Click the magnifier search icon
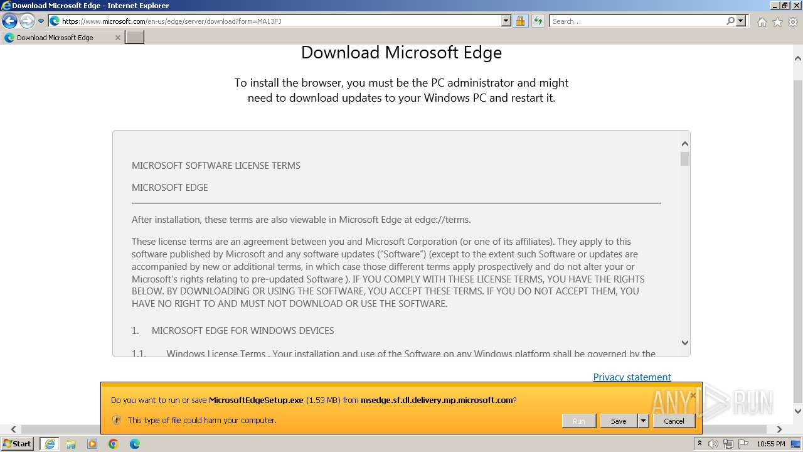 pyautogui.click(x=731, y=21)
